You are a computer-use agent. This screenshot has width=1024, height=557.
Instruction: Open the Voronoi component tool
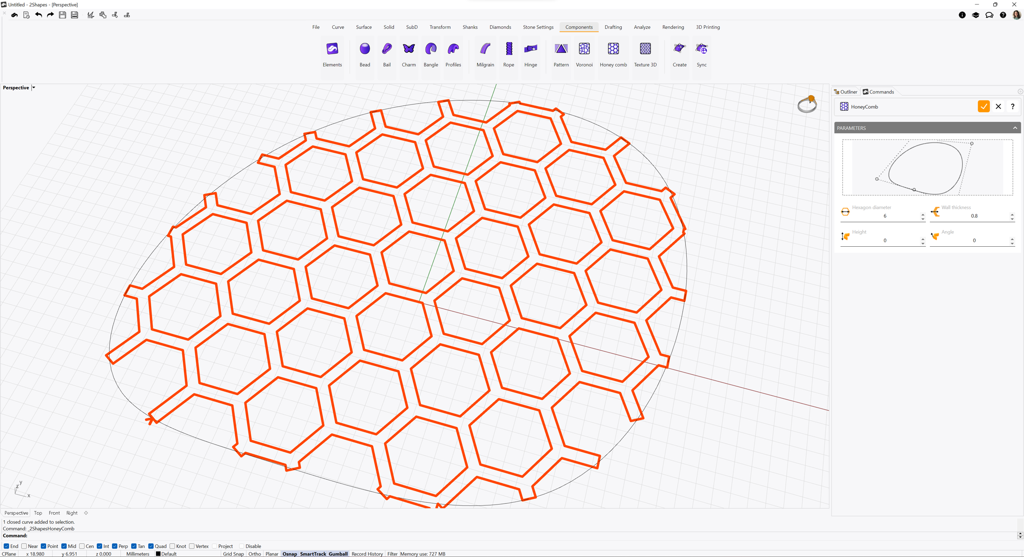point(584,49)
